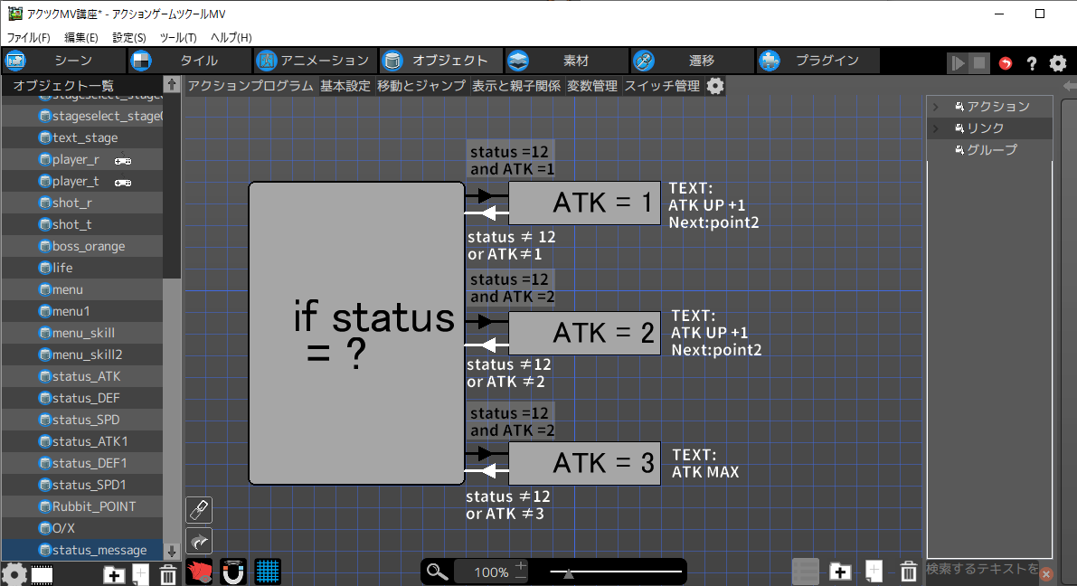The width and height of the screenshot is (1077, 586).
Task: Switch to the 変数管理 tab
Action: [592, 86]
